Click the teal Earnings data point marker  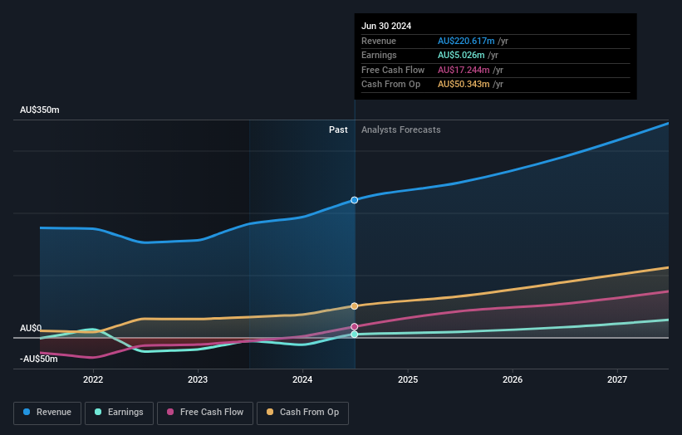[x=355, y=335]
